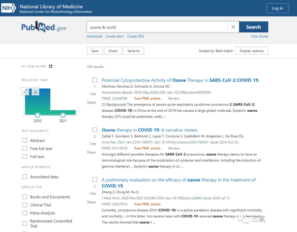
Task: Check the Clinical Trial filter
Action: click(25, 205)
